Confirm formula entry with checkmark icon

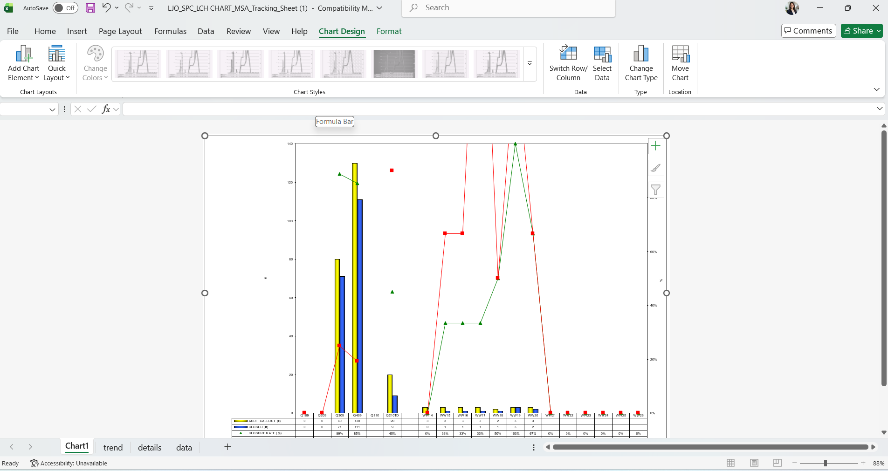[92, 109]
